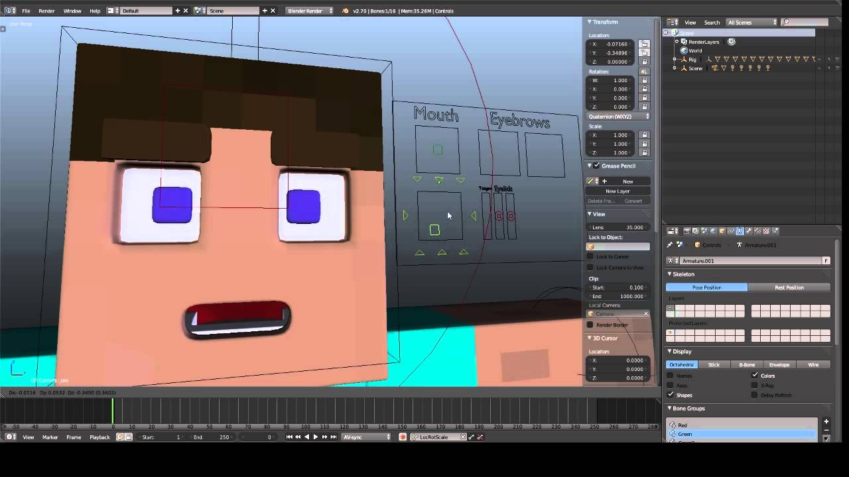Open the All Scenes outliner dropdown
The width and height of the screenshot is (849, 477).
coord(751,23)
